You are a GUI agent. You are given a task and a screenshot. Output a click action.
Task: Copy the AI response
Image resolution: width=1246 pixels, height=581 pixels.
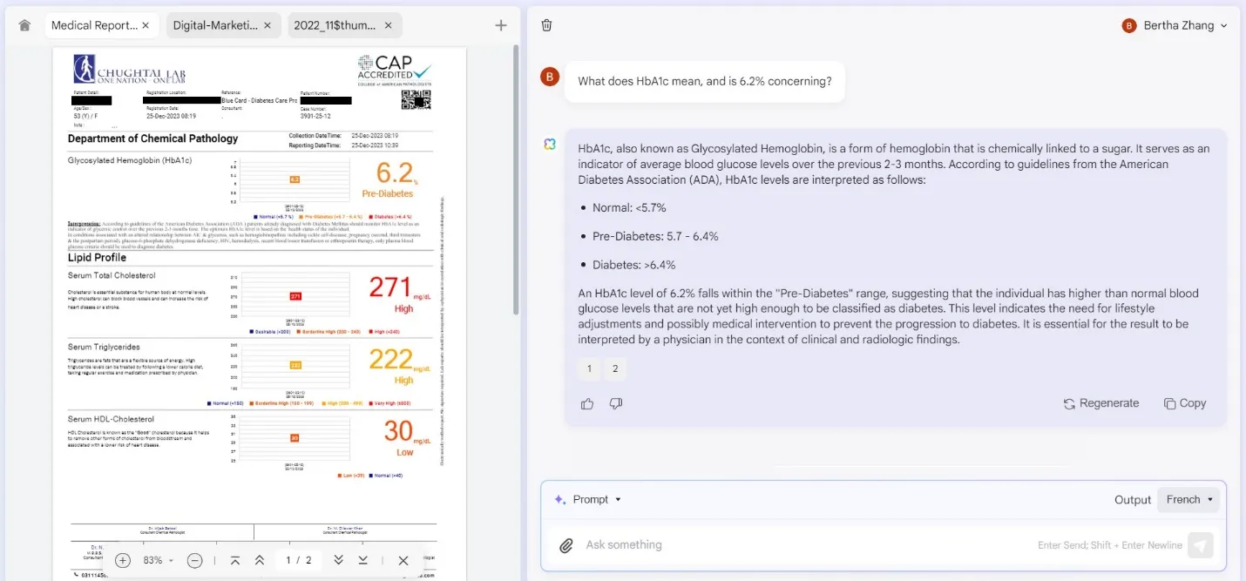[1185, 403]
